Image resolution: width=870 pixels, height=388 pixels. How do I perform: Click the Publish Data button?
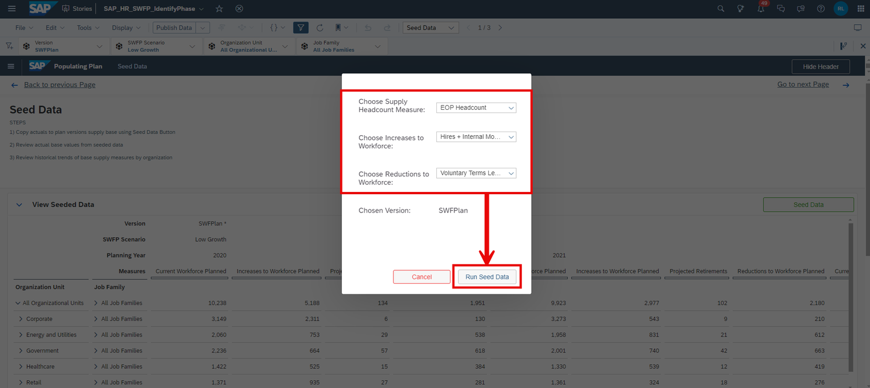[x=174, y=28]
